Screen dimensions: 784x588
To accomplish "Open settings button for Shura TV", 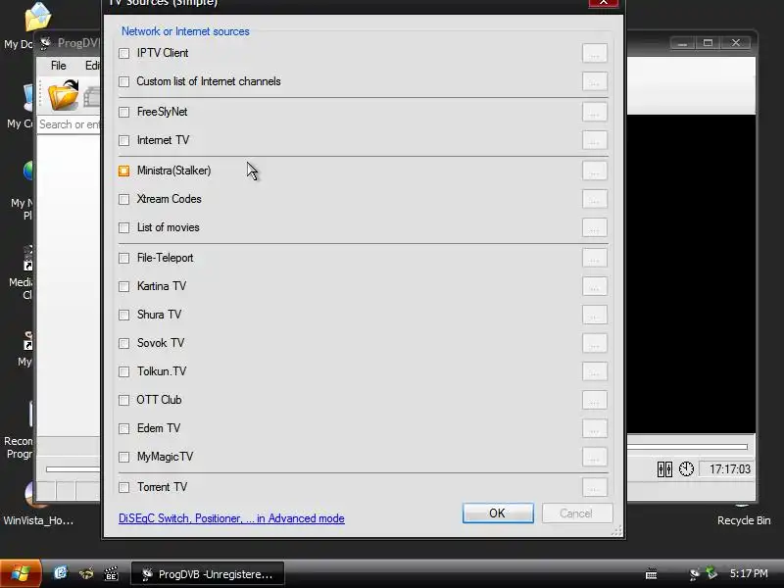I will 595,315.
